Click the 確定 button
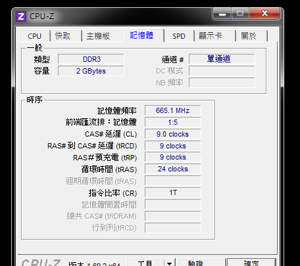Screen dimensions: 300x266 [251, 263]
